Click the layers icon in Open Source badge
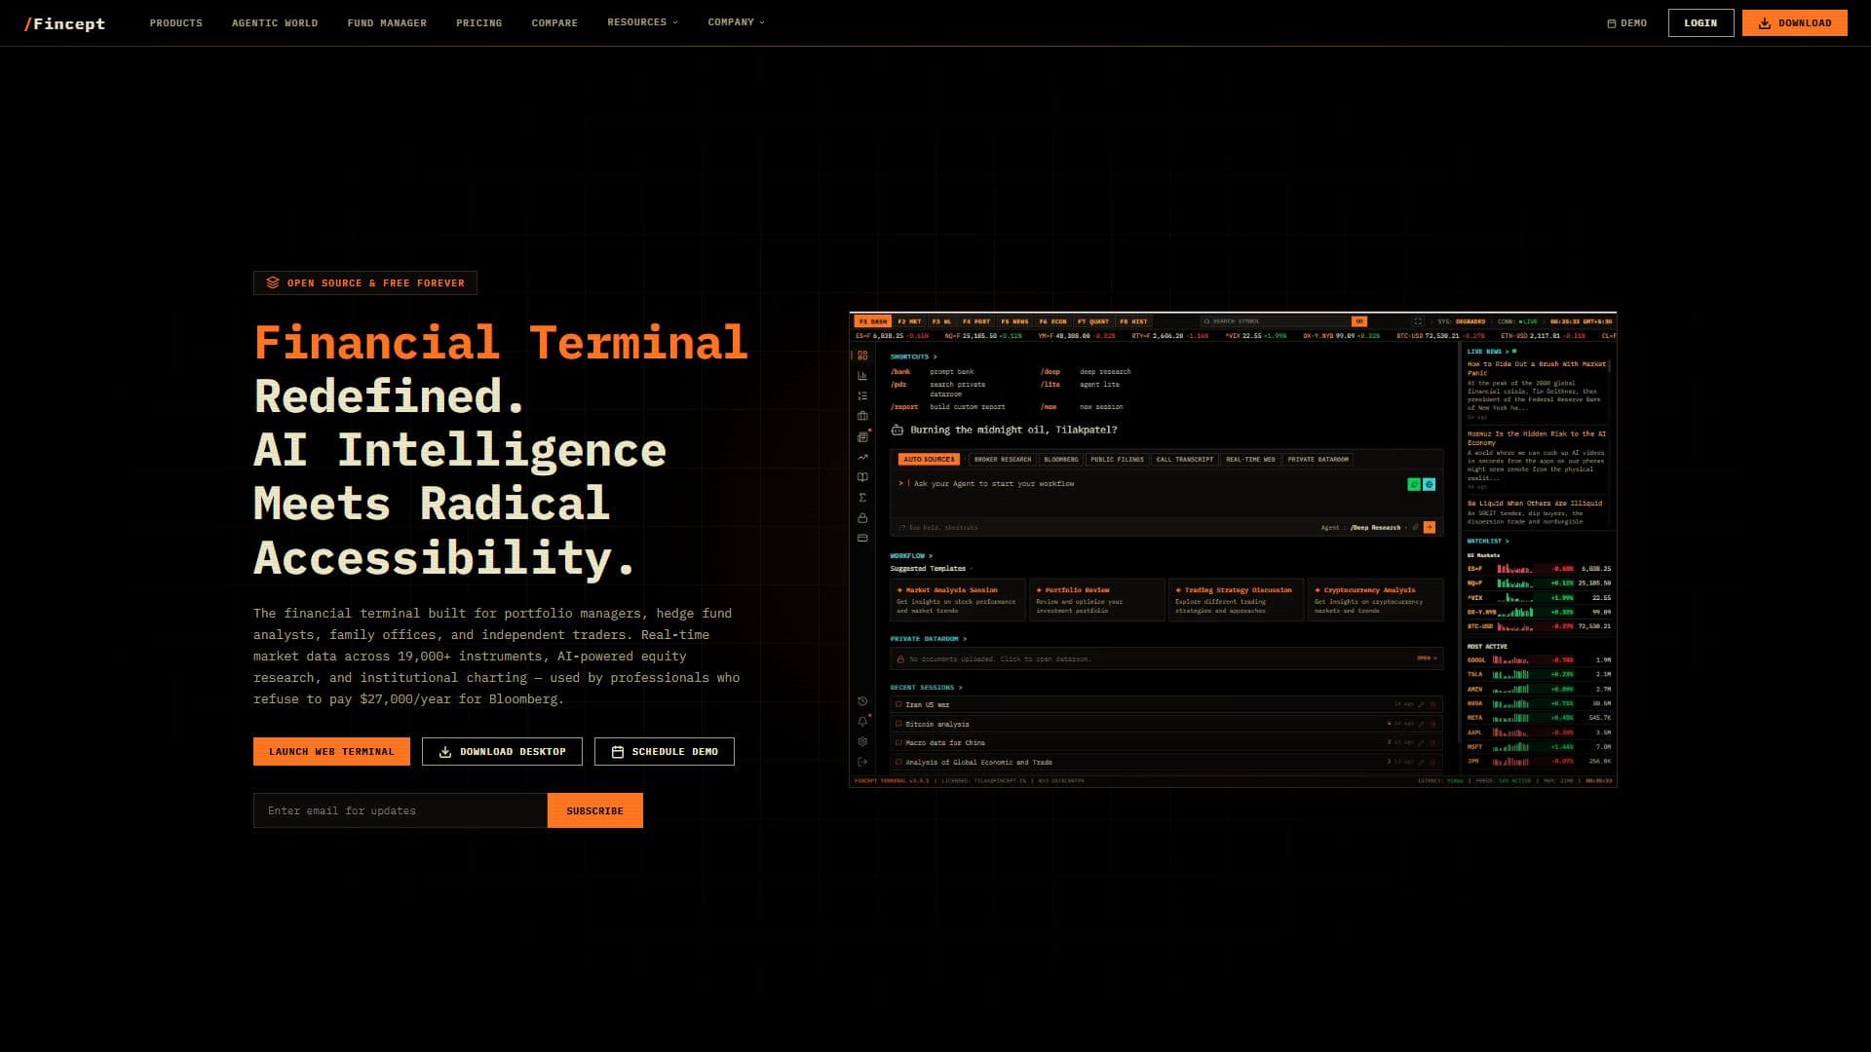Image resolution: width=1871 pixels, height=1052 pixels. 273,282
